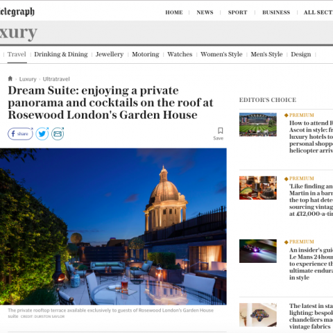Click SPORT in the top navigation
333x333 pixels.
(x=237, y=12)
